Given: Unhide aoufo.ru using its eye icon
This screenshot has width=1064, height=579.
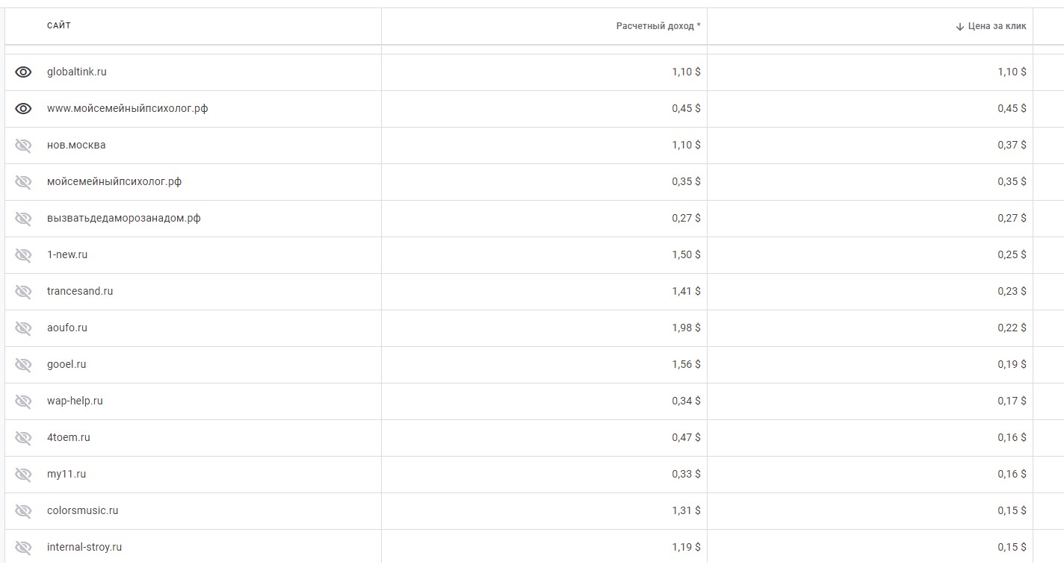Looking at the screenshot, I should coord(23,328).
